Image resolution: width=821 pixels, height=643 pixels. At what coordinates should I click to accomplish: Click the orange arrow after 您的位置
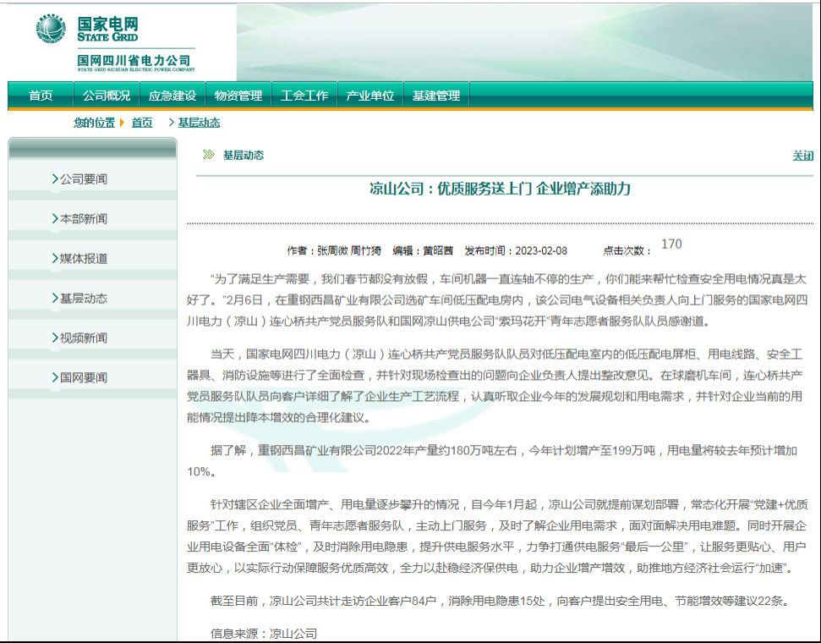coord(122,123)
